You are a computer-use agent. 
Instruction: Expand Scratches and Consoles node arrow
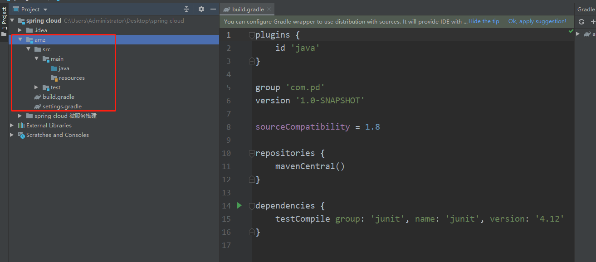[12, 135]
